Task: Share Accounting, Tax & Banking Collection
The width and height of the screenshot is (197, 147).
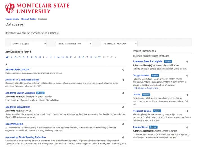Action: click(122, 137)
